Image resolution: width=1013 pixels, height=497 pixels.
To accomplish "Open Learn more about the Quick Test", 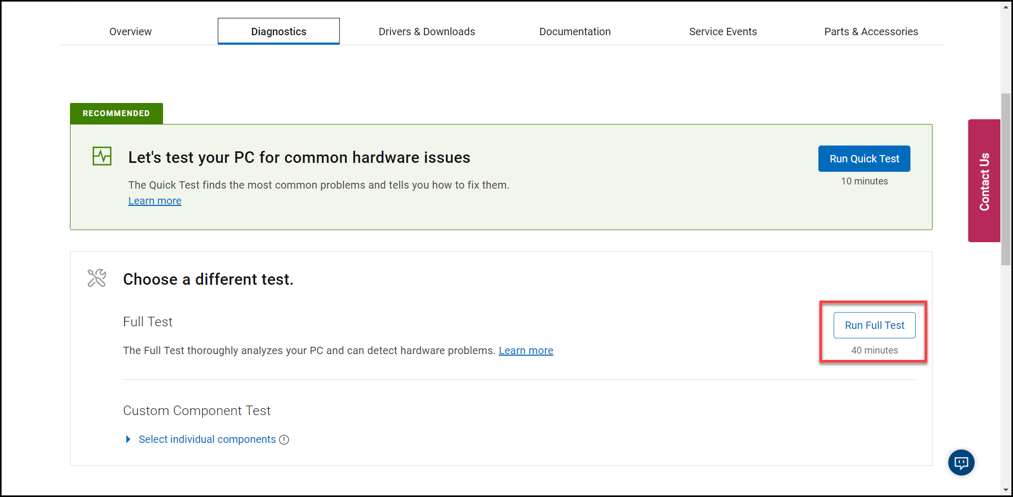I will (x=155, y=200).
